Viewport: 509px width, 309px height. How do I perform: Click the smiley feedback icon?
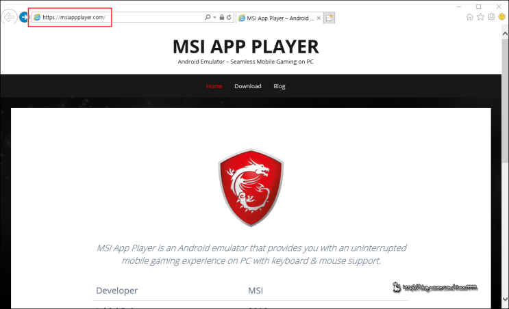[502, 17]
